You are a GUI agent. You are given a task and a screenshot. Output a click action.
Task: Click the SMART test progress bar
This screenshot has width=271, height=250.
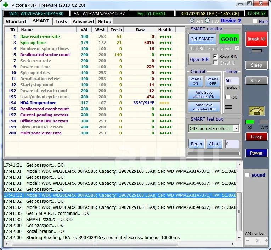click(214, 154)
